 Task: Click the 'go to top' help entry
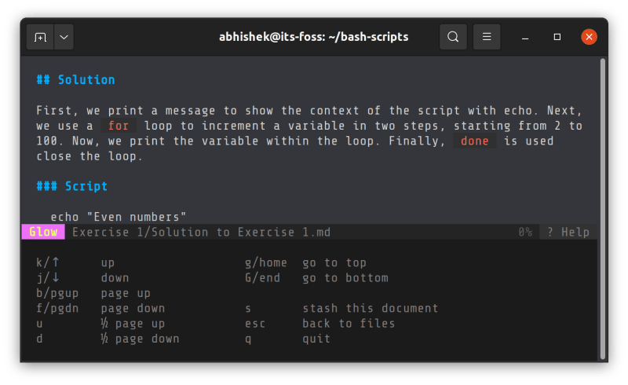[334, 263]
